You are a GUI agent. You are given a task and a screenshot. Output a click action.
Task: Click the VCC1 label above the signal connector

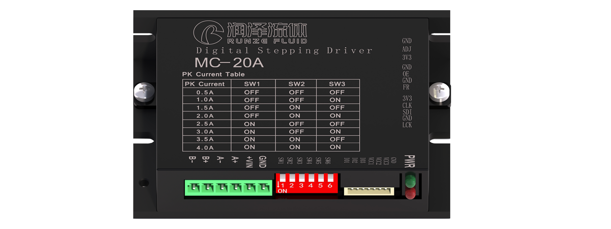coord(371,161)
